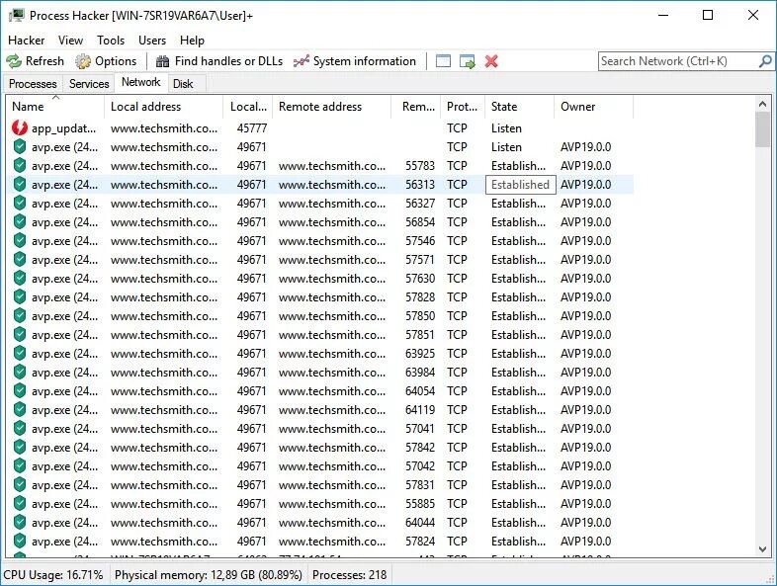Screen dimensions: 777x586
Task: Open System information window
Action: click(x=355, y=61)
